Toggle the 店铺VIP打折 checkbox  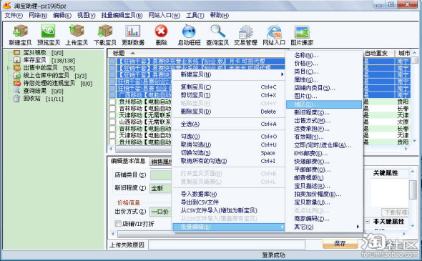118,224
